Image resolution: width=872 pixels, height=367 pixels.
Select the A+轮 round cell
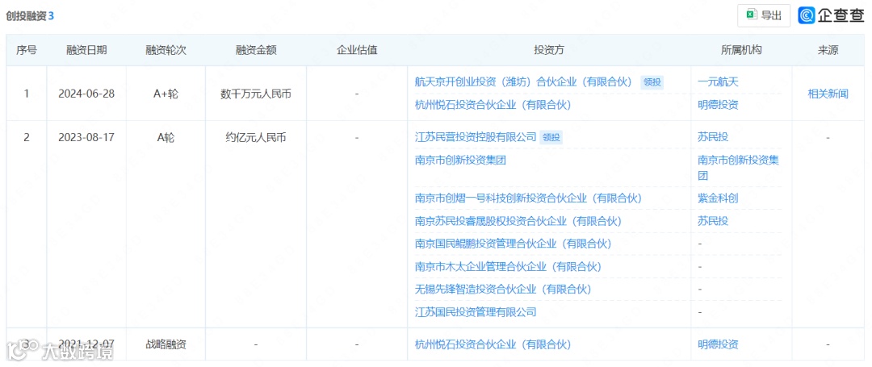[x=166, y=94]
